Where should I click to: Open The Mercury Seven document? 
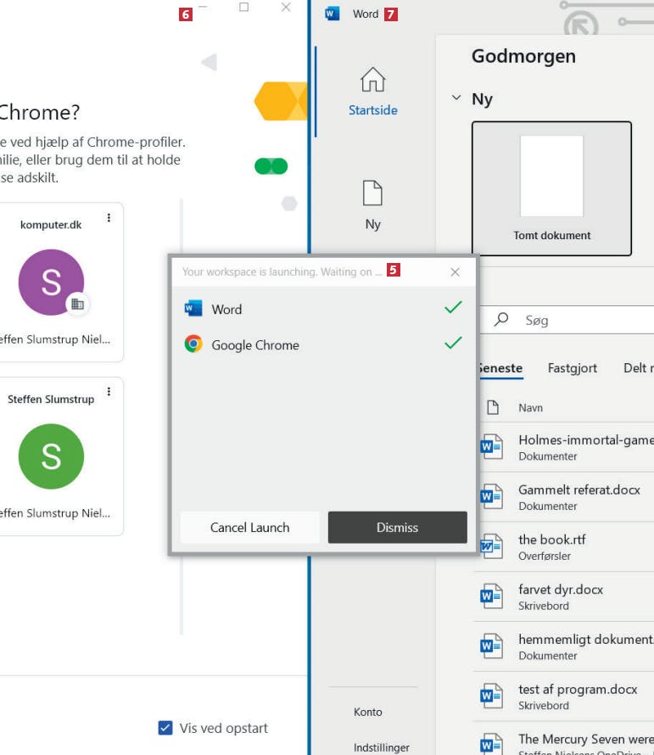(586, 739)
